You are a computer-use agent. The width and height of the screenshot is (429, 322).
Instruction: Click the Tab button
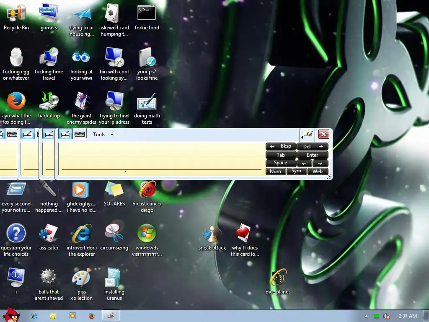[x=281, y=155]
